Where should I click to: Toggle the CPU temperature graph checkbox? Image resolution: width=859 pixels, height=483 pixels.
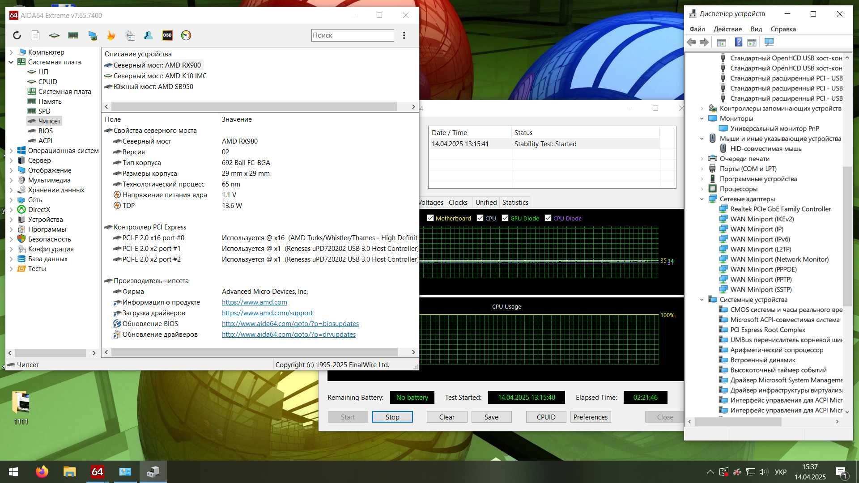click(480, 218)
